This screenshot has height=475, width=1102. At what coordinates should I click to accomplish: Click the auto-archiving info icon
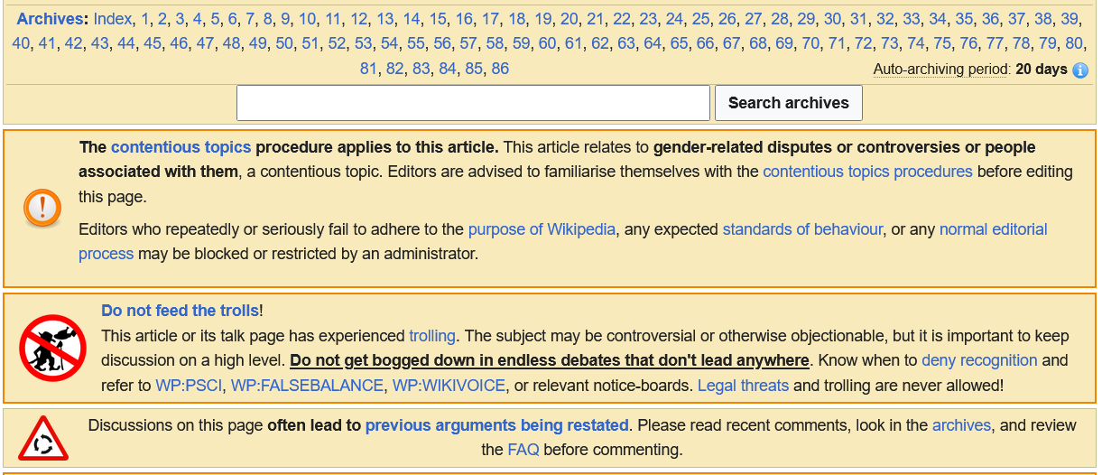[x=1080, y=70]
